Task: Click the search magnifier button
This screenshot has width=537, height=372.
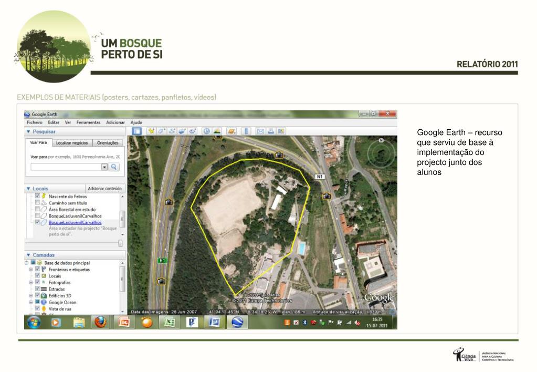Action: click(114, 167)
